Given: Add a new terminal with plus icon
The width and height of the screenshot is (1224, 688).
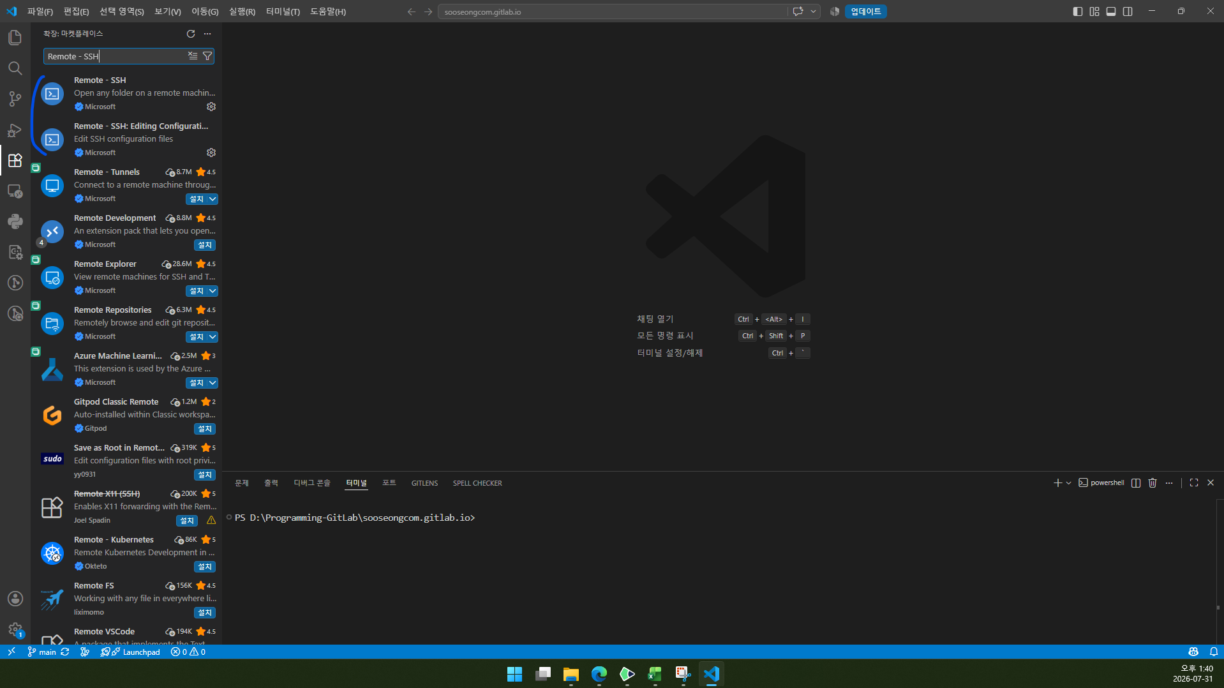Looking at the screenshot, I should 1057,483.
